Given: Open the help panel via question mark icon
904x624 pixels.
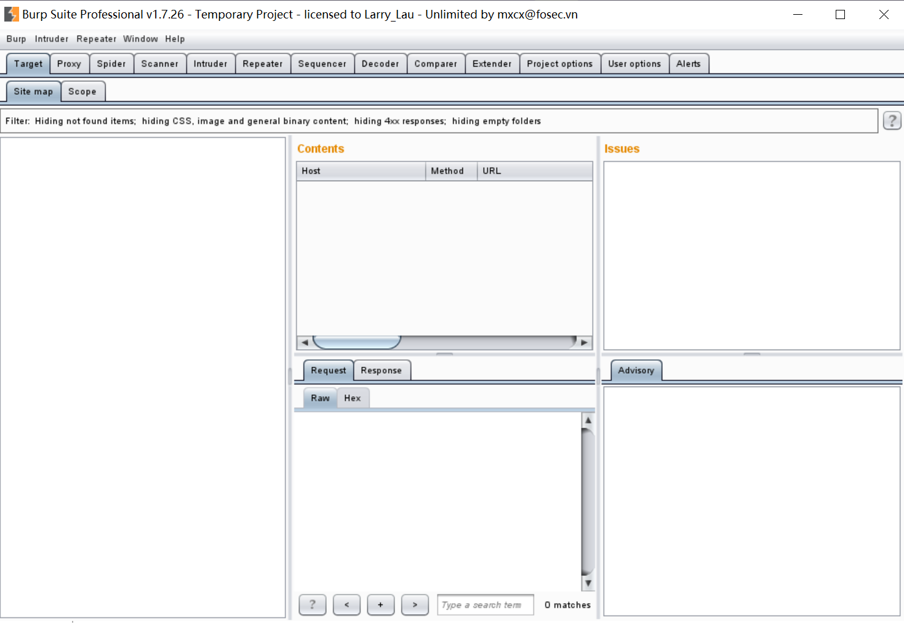Looking at the screenshot, I should pyautogui.click(x=892, y=120).
